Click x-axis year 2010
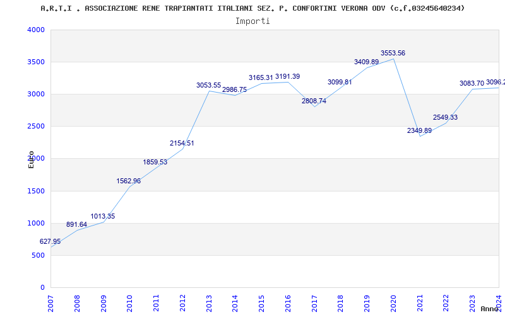505x315 pixels. pyautogui.click(x=130, y=304)
